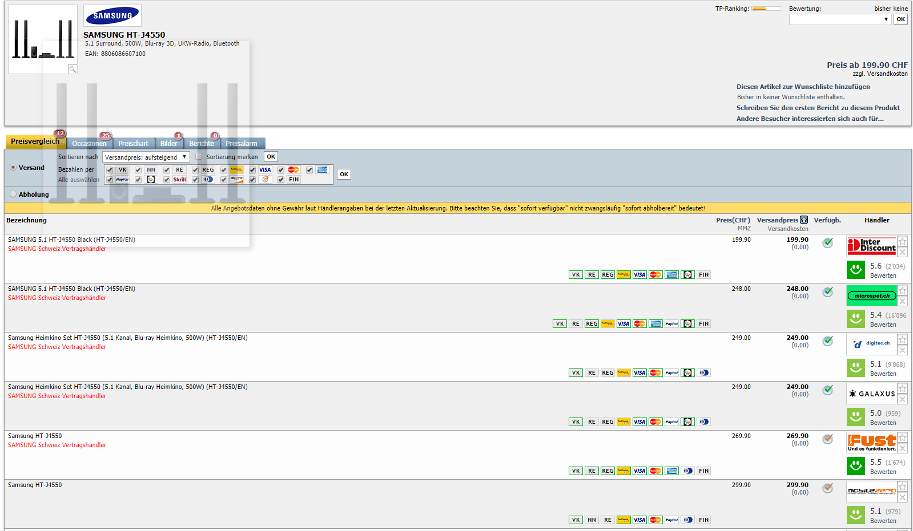913x531 pixels.
Task: Open the Fust dealer logo
Action: point(871,443)
